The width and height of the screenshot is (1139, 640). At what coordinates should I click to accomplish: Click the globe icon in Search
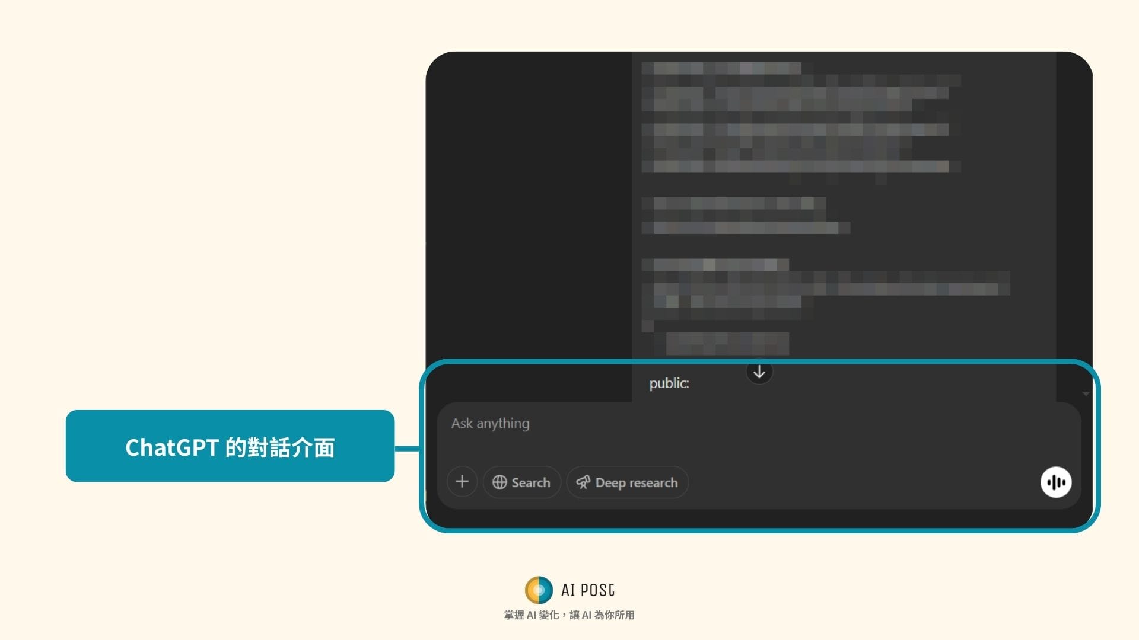click(x=499, y=482)
